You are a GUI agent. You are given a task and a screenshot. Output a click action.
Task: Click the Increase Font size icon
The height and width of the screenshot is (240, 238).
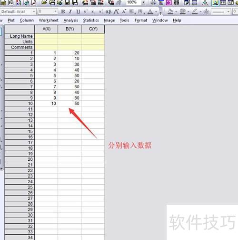tap(116, 11)
